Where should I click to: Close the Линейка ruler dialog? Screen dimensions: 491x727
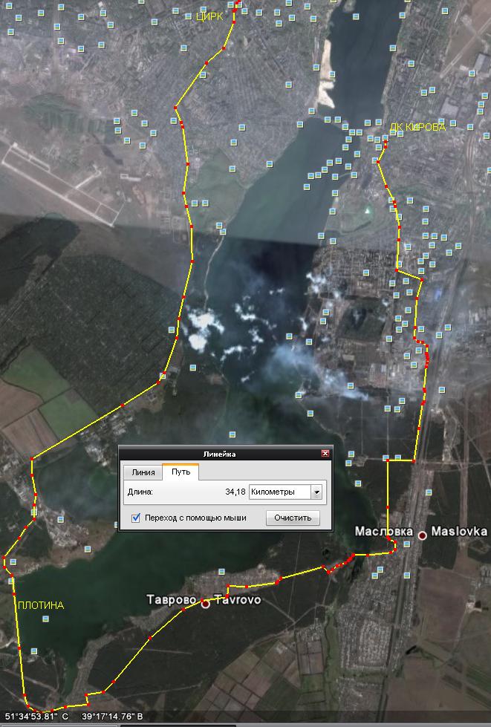click(325, 453)
